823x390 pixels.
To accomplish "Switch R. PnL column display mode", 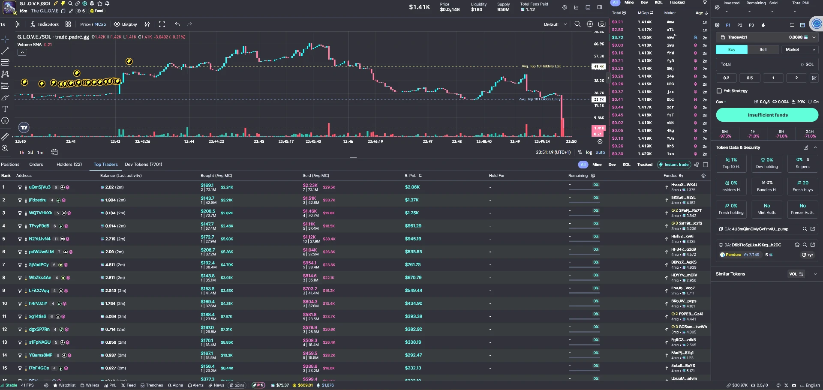I will (x=420, y=176).
